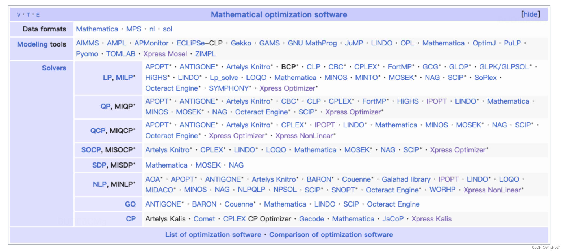
Task: Open the Gecode link
Action: point(312,219)
